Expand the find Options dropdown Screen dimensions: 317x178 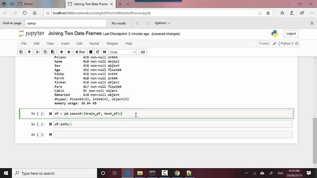[x=162, y=23]
